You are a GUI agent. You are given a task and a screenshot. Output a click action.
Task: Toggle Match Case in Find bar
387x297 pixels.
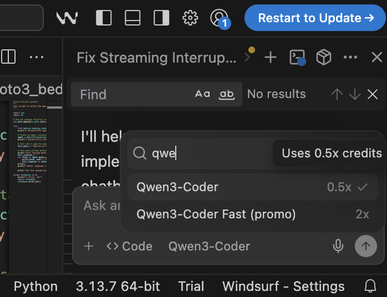(202, 94)
